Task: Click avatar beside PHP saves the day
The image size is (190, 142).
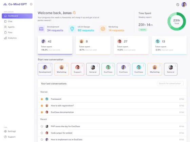Action: pyautogui.click(x=47, y=126)
